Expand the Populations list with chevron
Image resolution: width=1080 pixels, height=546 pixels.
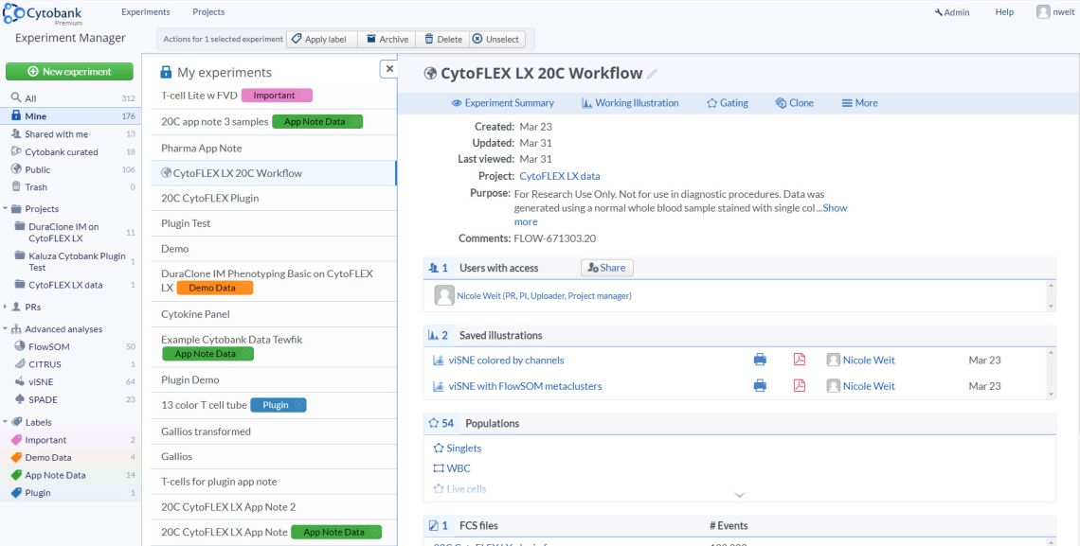740,494
